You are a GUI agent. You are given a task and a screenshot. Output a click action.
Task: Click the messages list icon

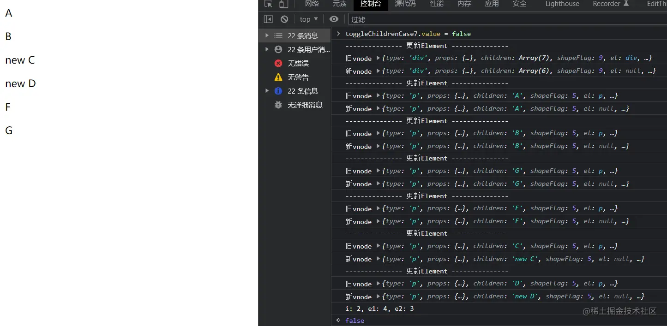(x=278, y=36)
